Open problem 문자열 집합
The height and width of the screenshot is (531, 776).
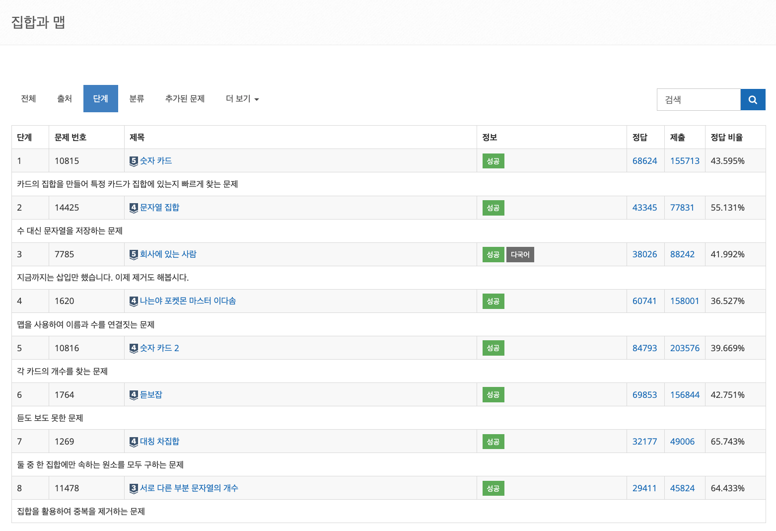tap(160, 207)
